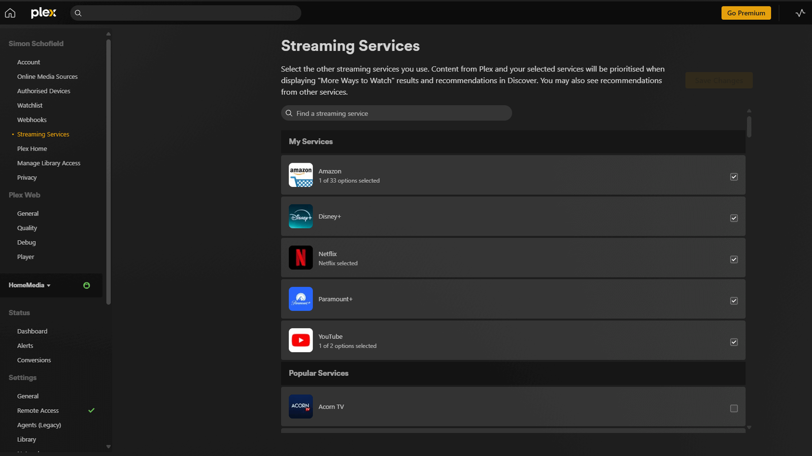Expand the HomeMedia server dropdown
The height and width of the screenshot is (456, 812).
(x=29, y=285)
